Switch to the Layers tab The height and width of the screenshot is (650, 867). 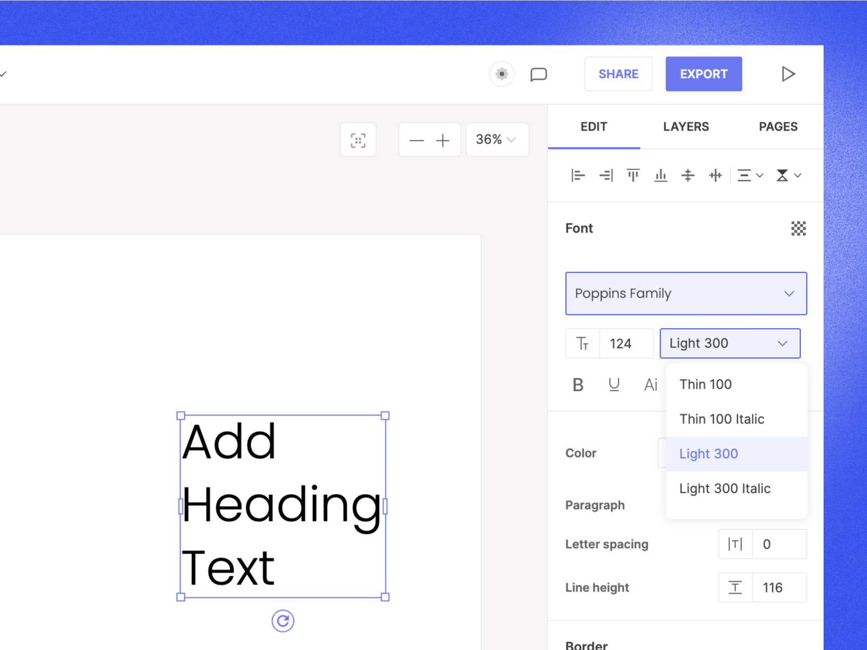coord(685,126)
